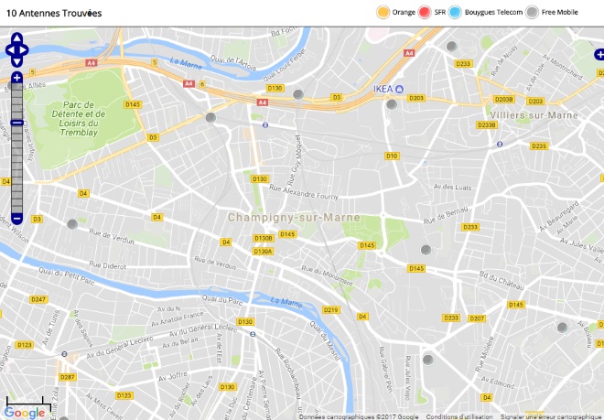
Task: Select the antenna marker near IKEA
Action: 392,104
